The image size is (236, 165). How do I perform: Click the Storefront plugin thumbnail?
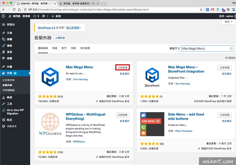tap(152, 77)
